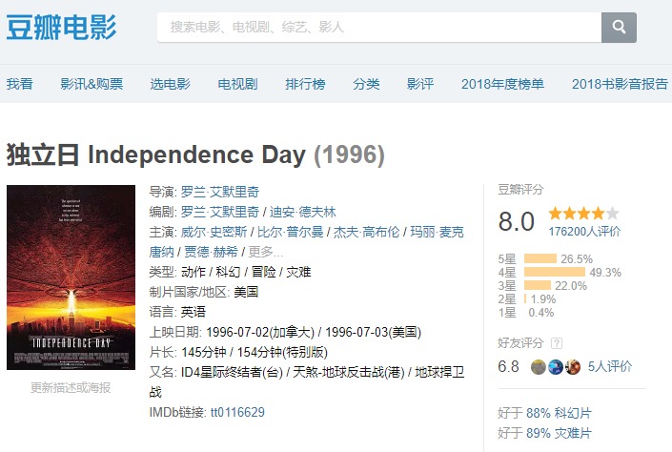Click the Independence Day poster thumbnail

71,277
